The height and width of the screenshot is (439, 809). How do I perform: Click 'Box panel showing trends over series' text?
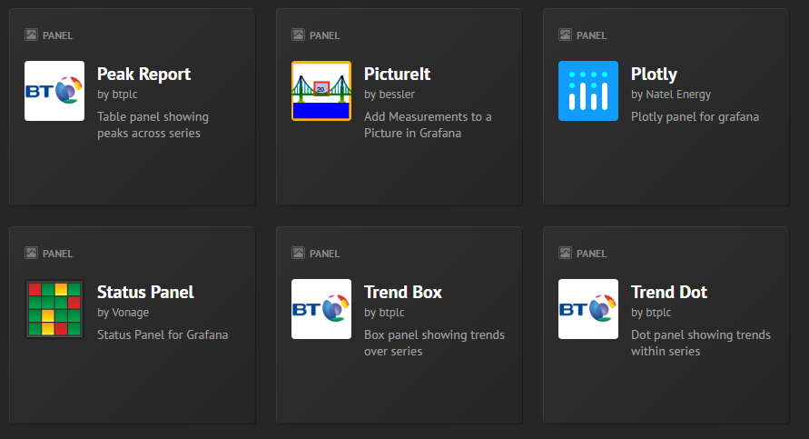434,343
